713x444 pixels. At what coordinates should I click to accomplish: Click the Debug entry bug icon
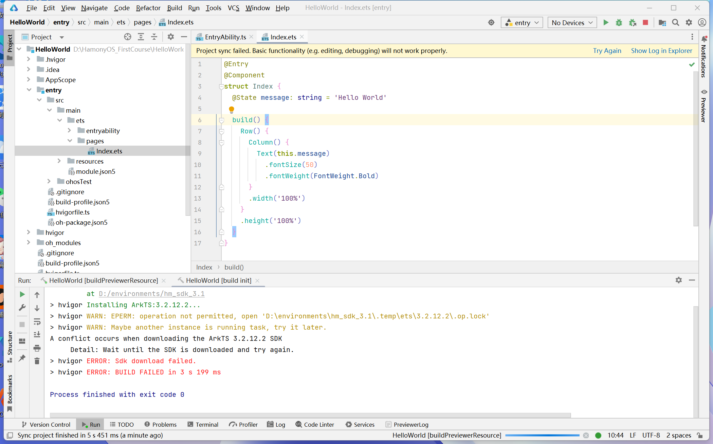coord(619,22)
